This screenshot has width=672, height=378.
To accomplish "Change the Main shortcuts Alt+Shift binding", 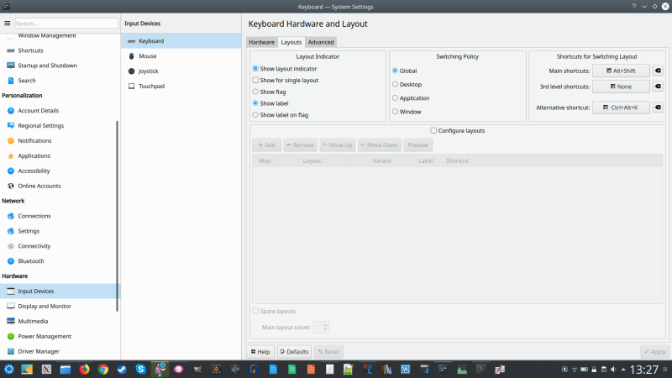I will (x=621, y=71).
